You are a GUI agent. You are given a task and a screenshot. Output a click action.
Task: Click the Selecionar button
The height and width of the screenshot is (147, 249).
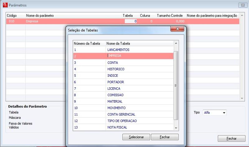136,137
